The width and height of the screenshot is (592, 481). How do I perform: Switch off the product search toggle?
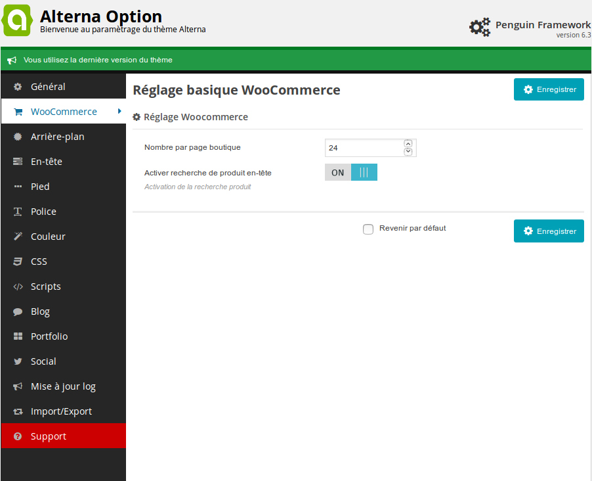click(x=364, y=172)
